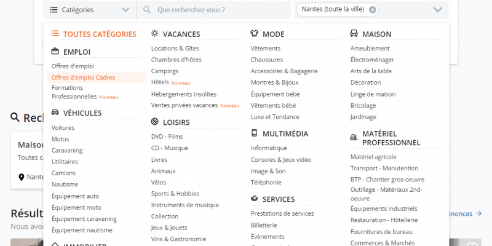Open Locations & Gîtes category
The image size is (492, 246).
click(x=175, y=49)
